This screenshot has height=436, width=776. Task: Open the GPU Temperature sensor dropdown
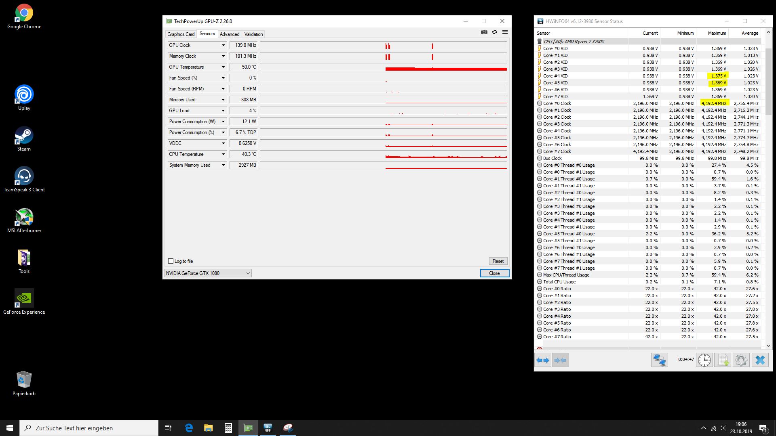pos(223,67)
